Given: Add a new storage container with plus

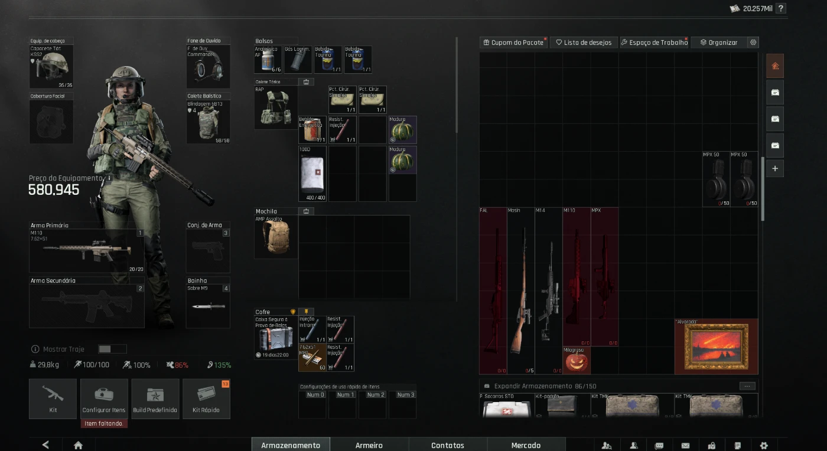Looking at the screenshot, I should pyautogui.click(x=775, y=168).
